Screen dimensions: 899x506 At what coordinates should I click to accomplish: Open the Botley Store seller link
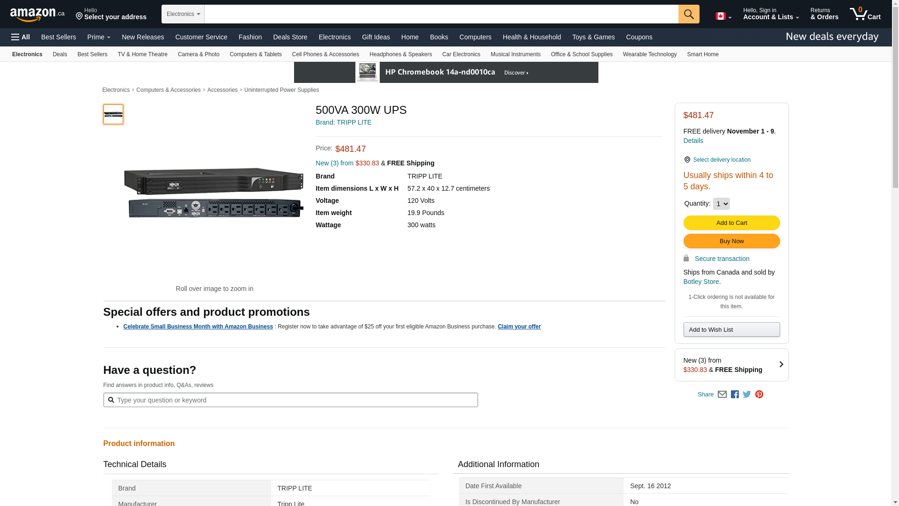[701, 282]
